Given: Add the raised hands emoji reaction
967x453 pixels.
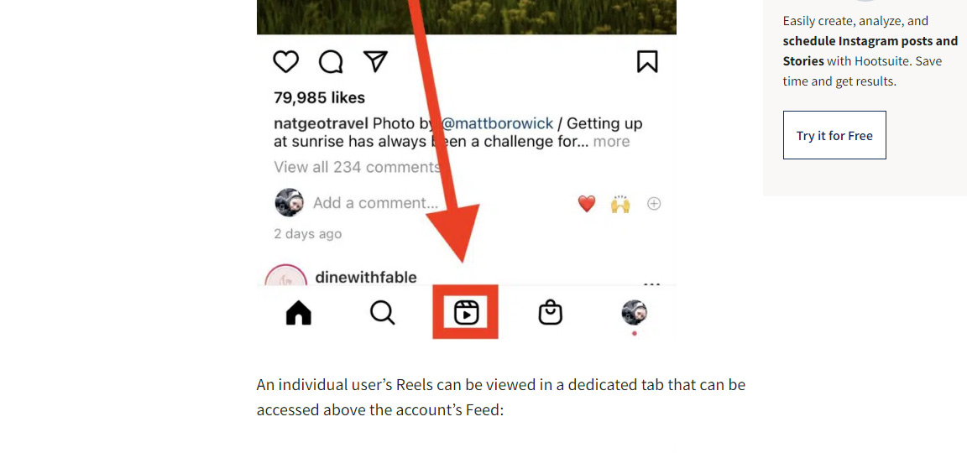Looking at the screenshot, I should [620, 203].
